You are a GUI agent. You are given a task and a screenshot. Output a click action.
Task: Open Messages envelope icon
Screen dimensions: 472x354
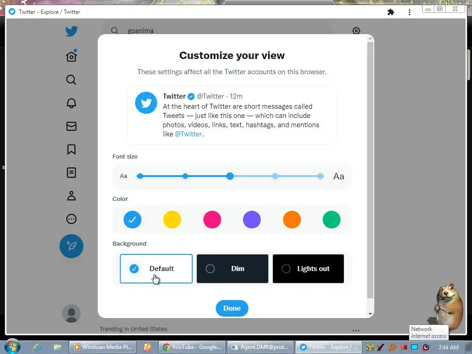71,126
